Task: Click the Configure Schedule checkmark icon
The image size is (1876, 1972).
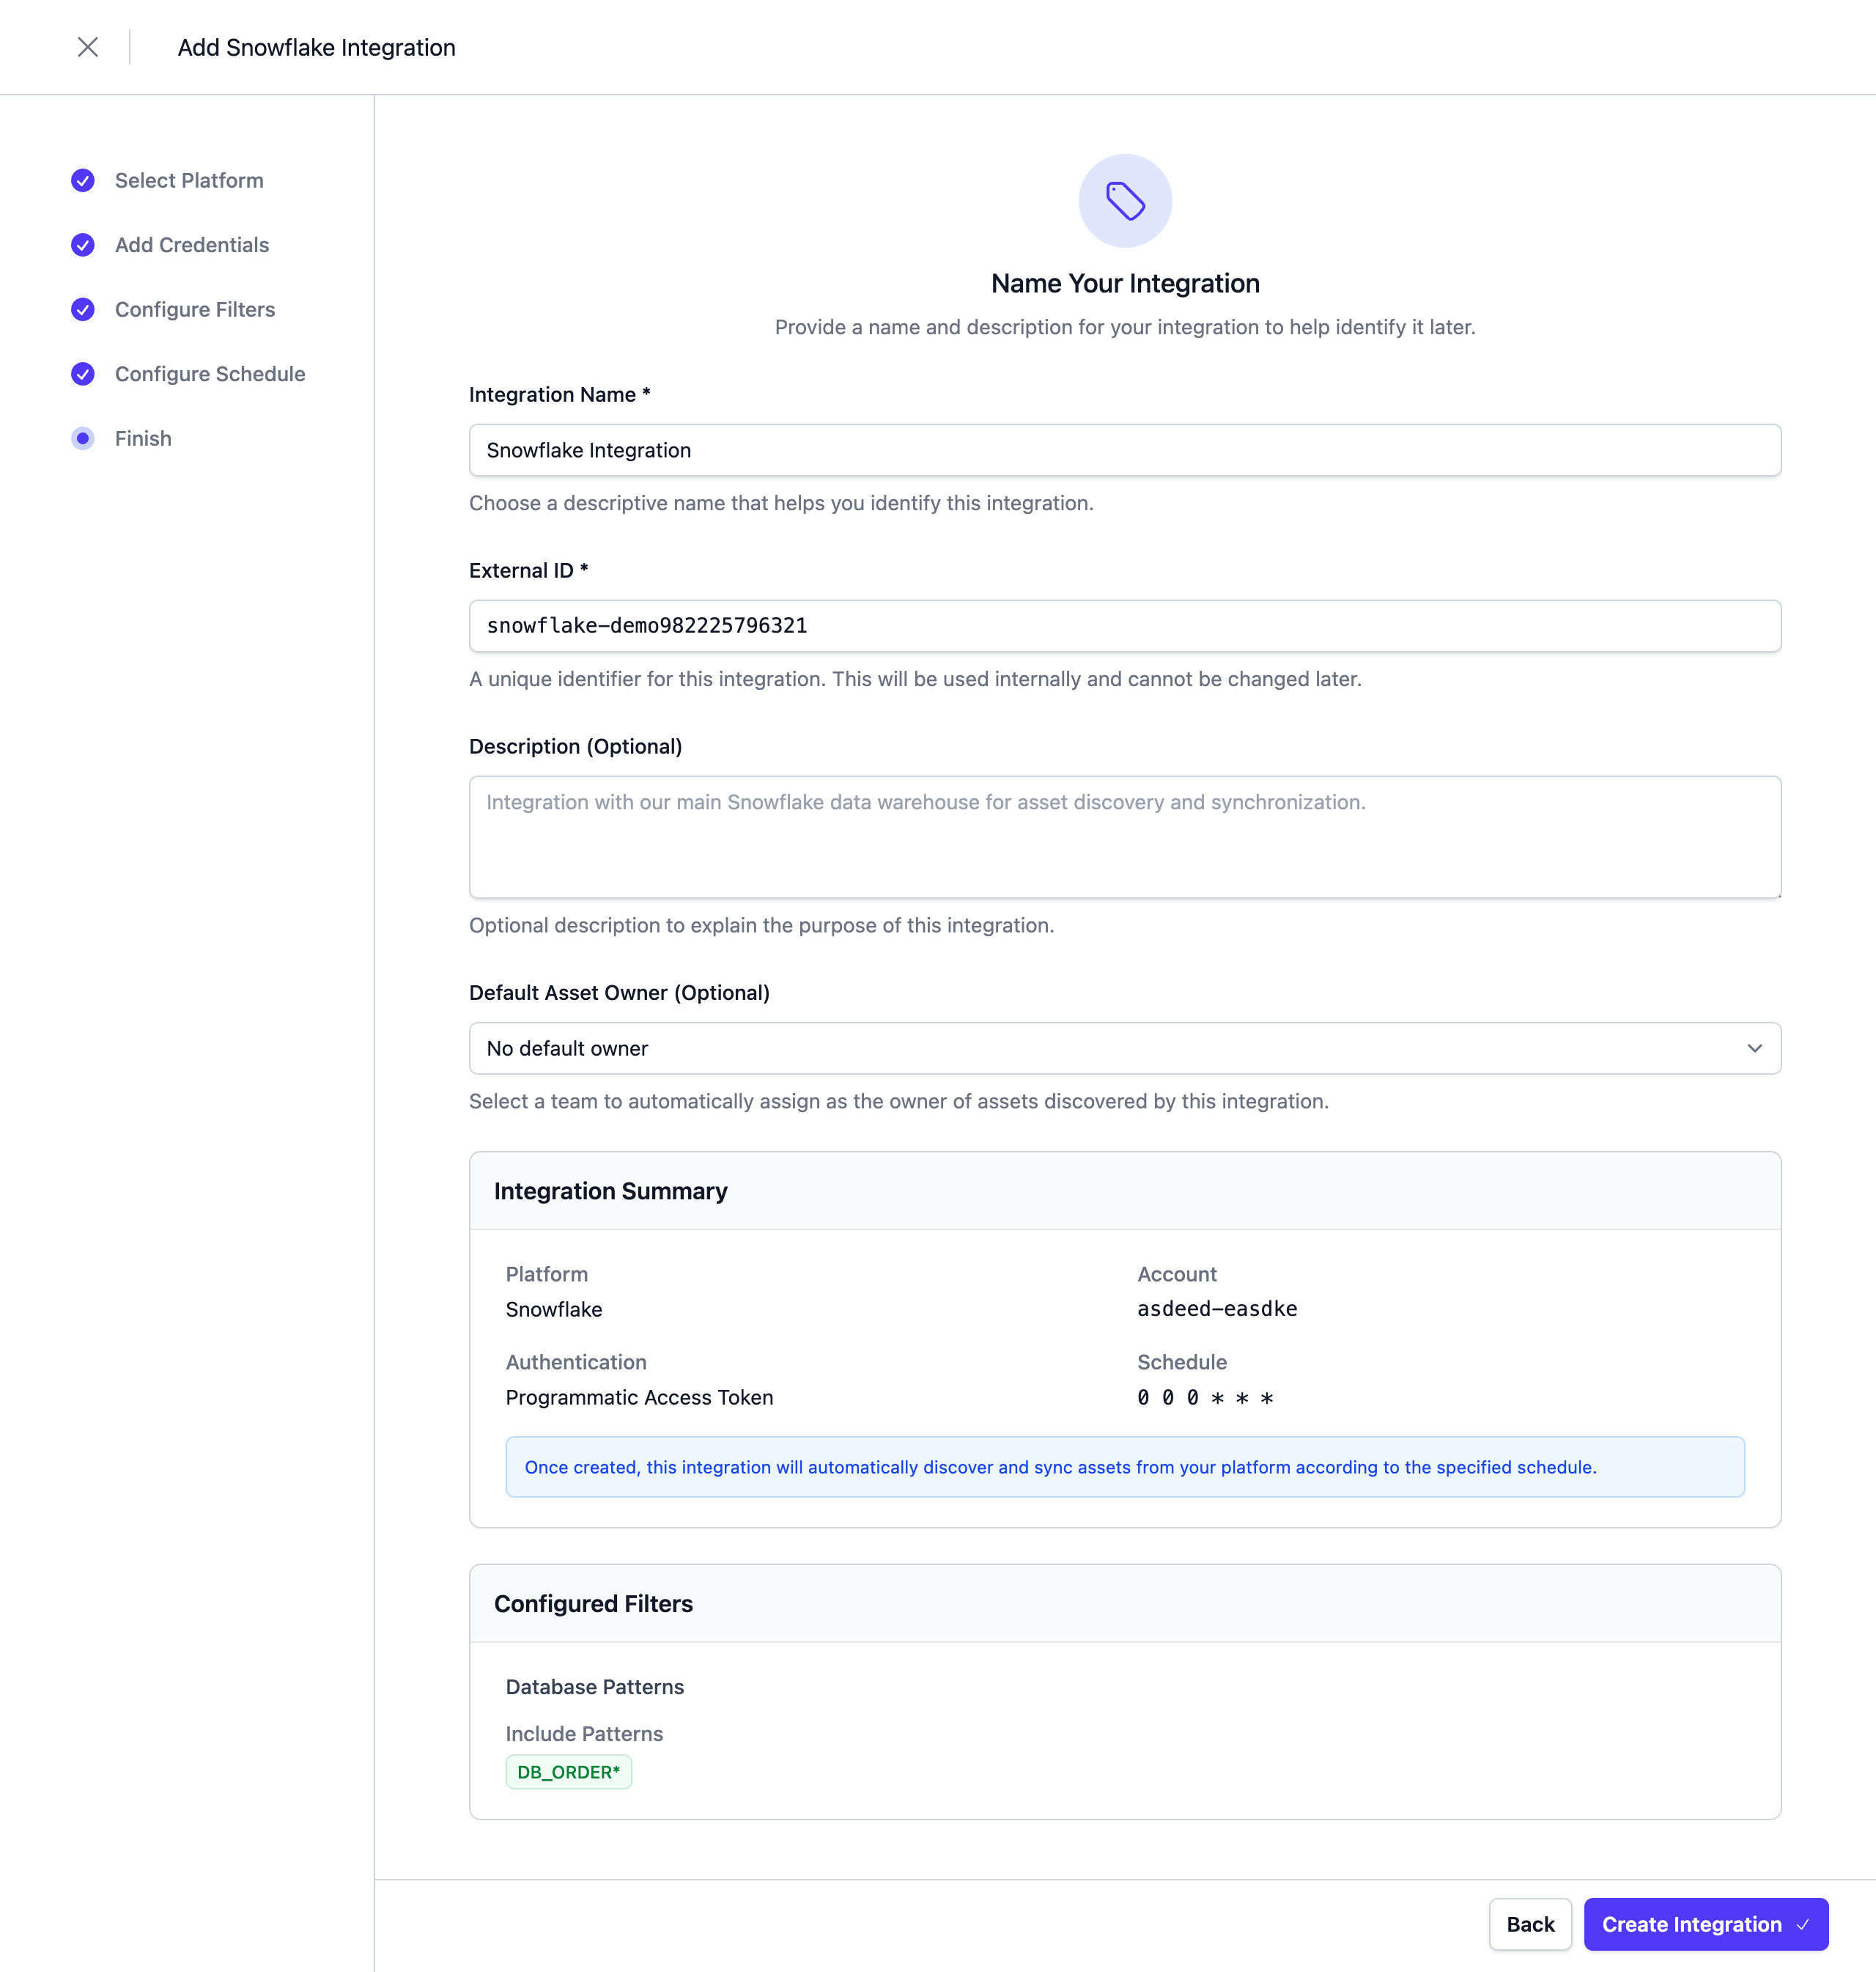Action: (x=83, y=374)
